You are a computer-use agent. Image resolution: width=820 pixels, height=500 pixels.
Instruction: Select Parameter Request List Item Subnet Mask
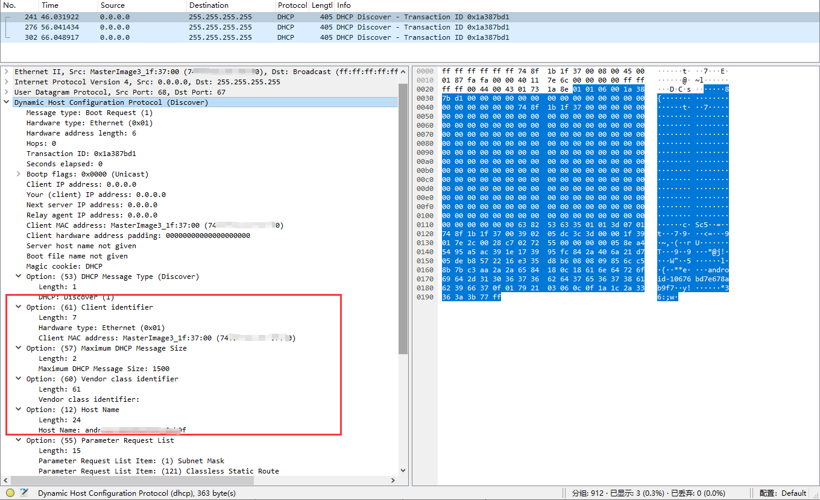coord(131,461)
